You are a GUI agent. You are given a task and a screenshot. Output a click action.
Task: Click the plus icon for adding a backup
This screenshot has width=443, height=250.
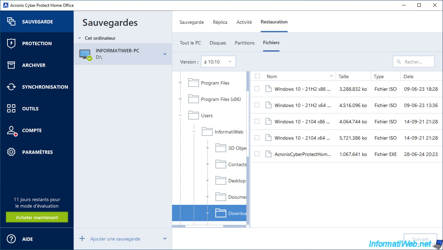[82, 239]
